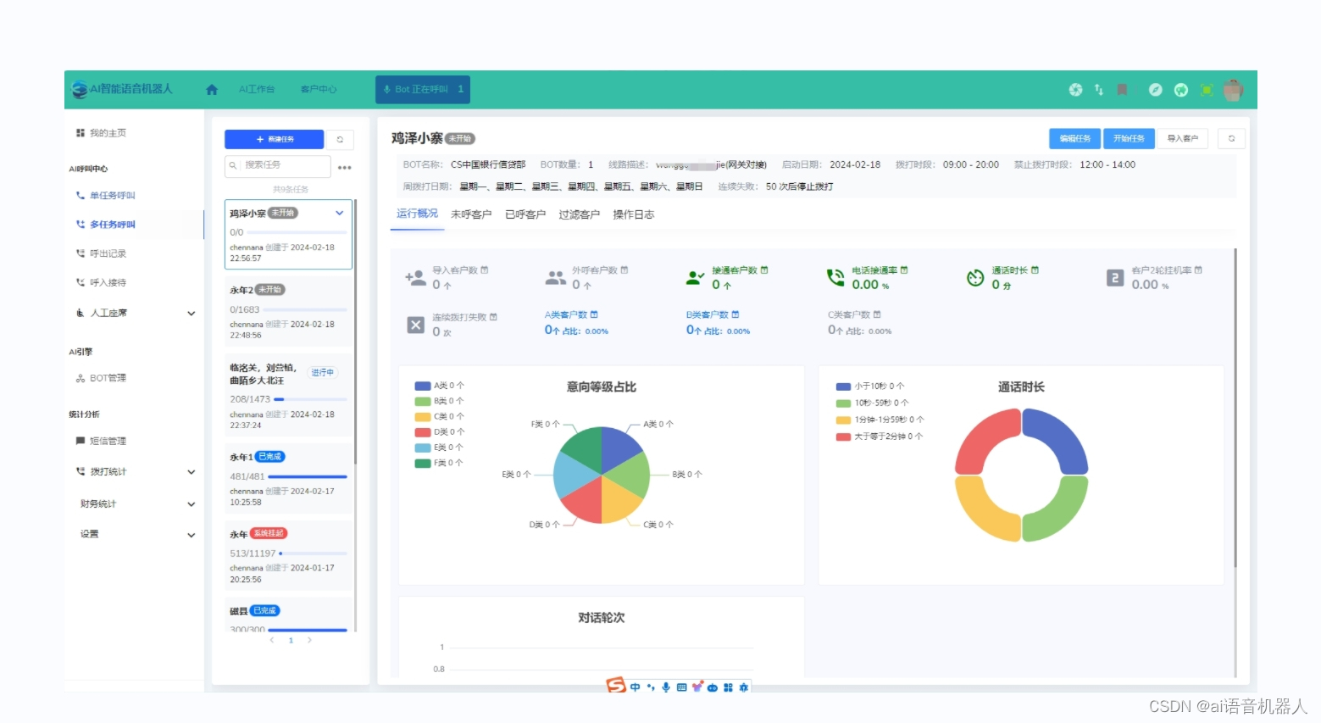Toggle 小于10秒 legend in 通话时长 chart
1321x723 pixels.
(869, 386)
